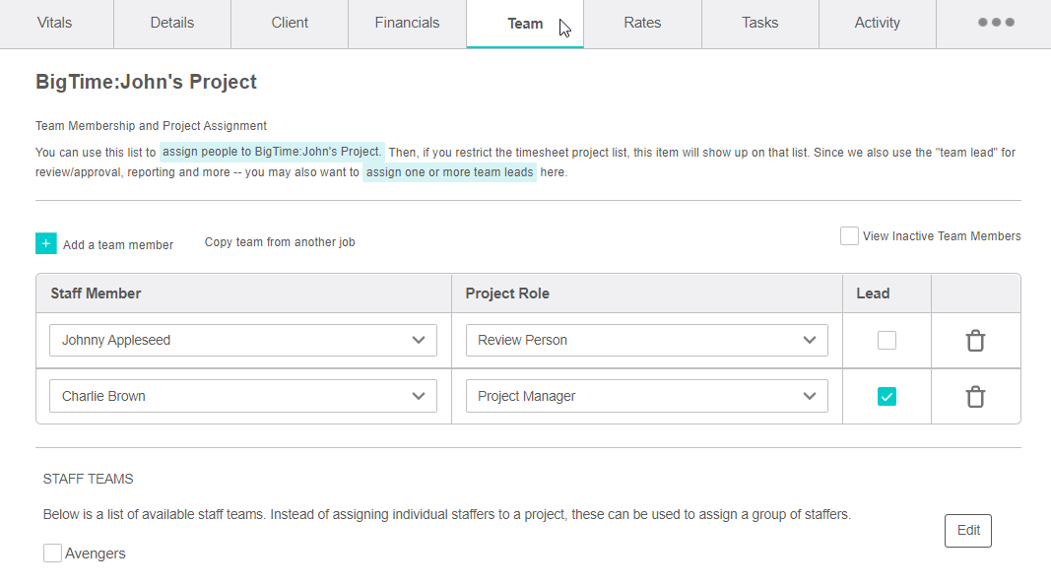Open the Client tab
The image size is (1051, 586).
290,23
